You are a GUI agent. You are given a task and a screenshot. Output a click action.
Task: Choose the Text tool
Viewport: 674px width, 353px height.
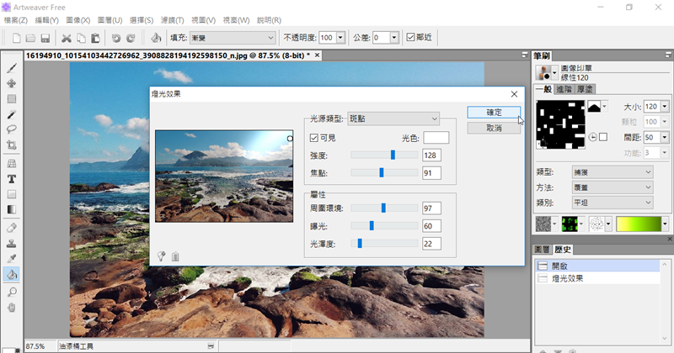pos(12,178)
